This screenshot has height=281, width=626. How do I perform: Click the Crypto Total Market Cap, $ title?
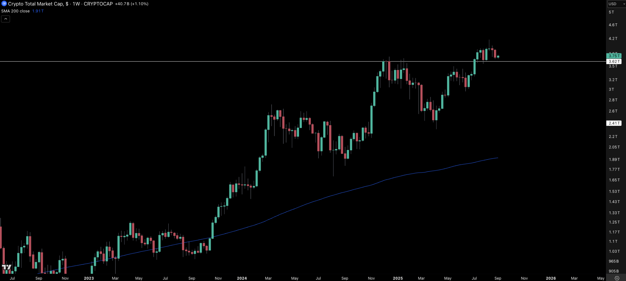(38, 4)
